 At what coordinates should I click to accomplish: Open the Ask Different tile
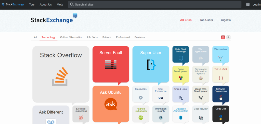(x=51, y=115)
